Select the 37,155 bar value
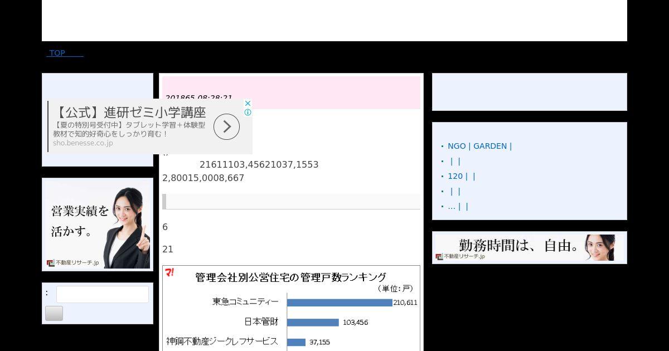Screen dimensions: 669x351 coord(319,342)
